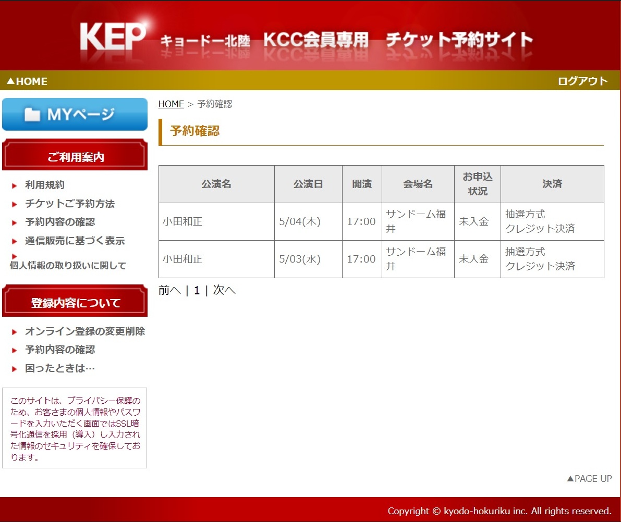The width and height of the screenshot is (621, 522).
Task: Open オンライン登録の変更削除 link
Action: click(x=85, y=331)
